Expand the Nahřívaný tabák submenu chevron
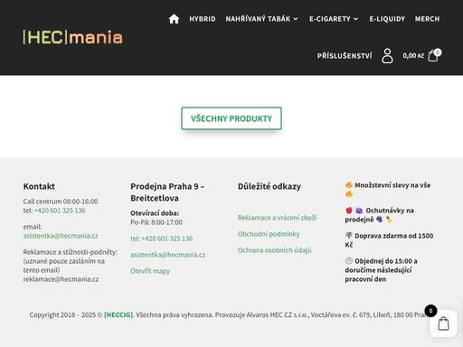The height and width of the screenshot is (347, 463). click(296, 19)
